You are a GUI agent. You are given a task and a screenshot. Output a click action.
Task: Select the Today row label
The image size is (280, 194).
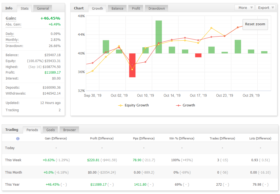[x=10, y=148]
